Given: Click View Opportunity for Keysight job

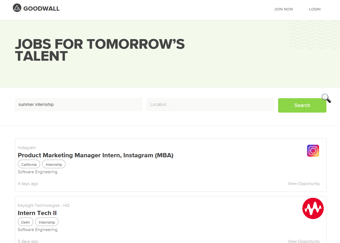Looking at the screenshot, I should click(x=303, y=241).
